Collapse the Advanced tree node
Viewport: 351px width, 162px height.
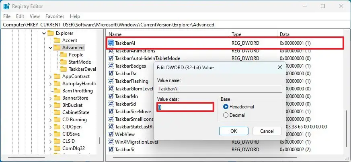[50, 48]
